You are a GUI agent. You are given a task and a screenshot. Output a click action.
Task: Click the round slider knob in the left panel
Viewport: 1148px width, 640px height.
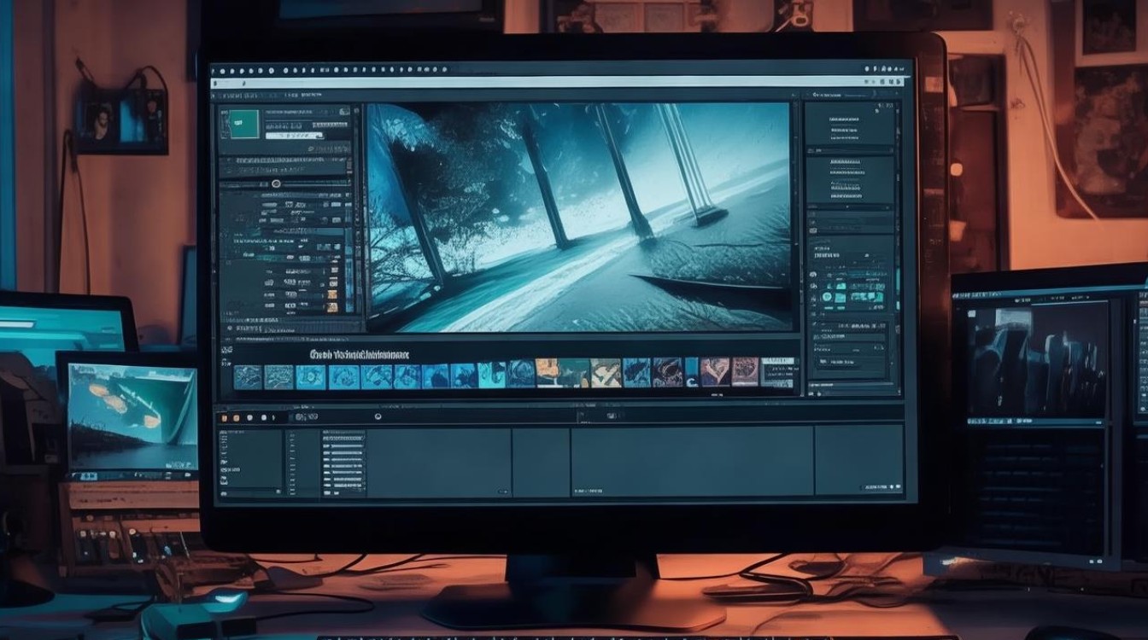tap(275, 183)
